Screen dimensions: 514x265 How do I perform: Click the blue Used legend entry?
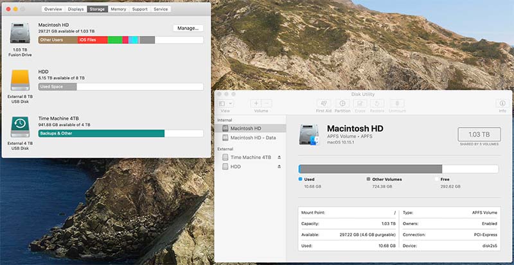point(307,180)
